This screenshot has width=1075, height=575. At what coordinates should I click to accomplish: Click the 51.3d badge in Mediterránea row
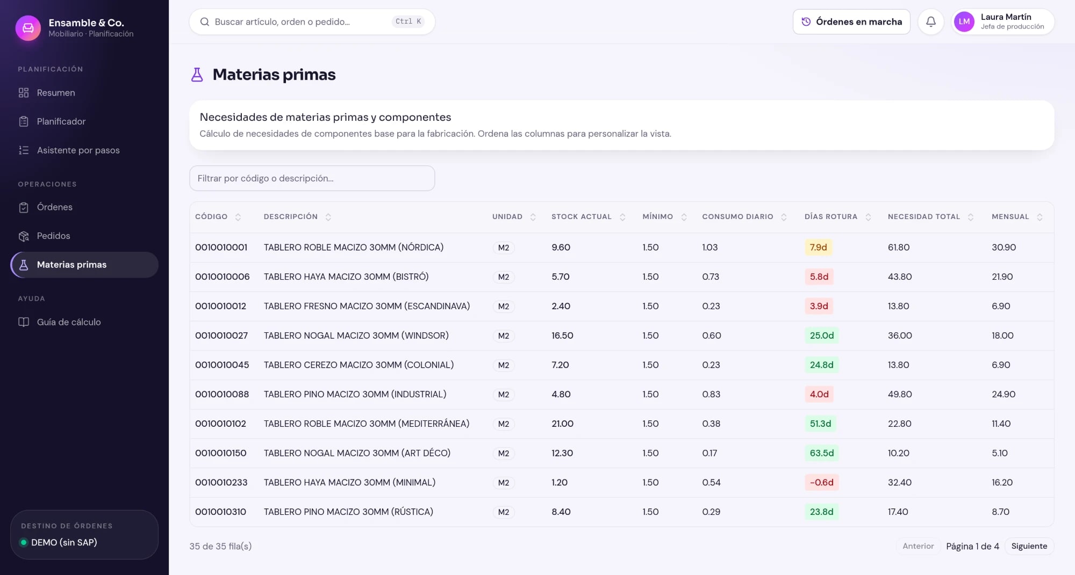point(820,424)
